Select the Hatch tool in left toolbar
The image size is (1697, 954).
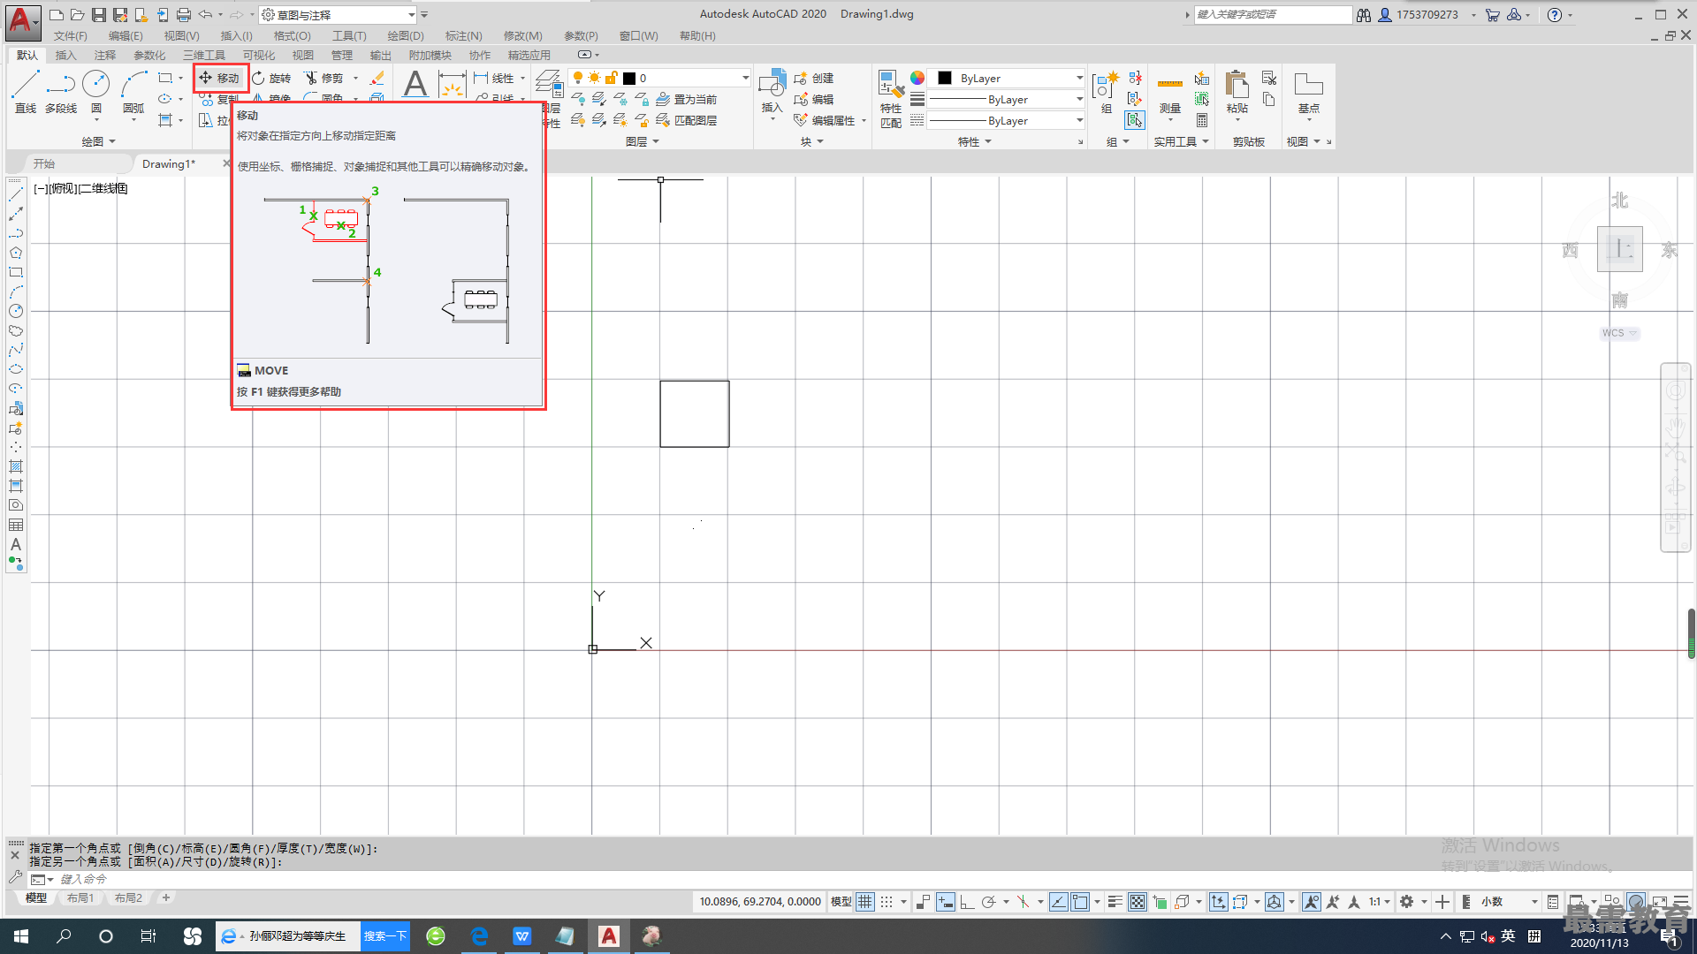[15, 466]
